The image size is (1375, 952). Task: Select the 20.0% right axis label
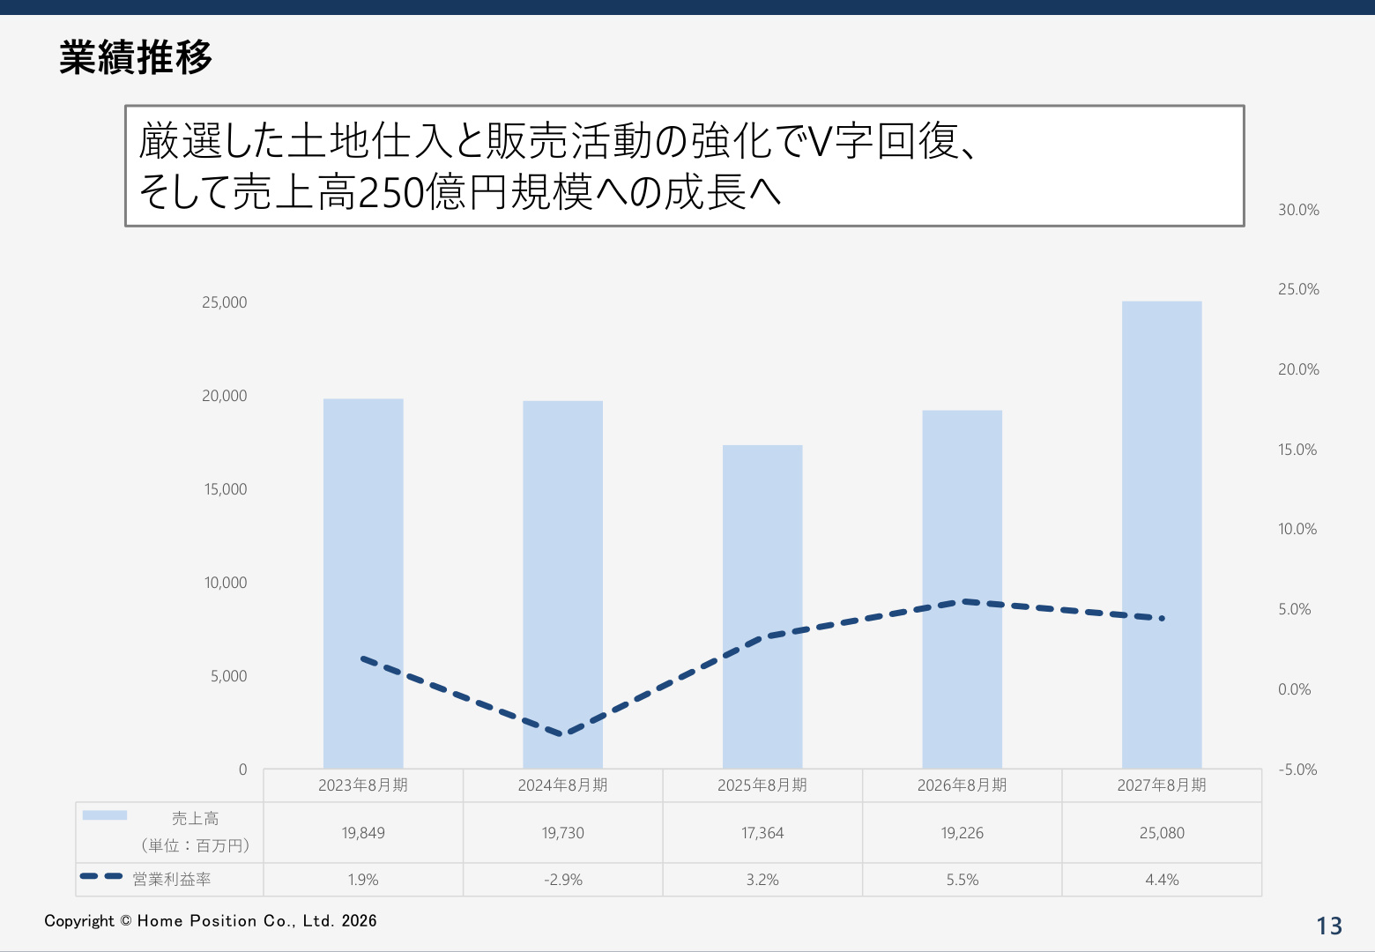point(1298,369)
